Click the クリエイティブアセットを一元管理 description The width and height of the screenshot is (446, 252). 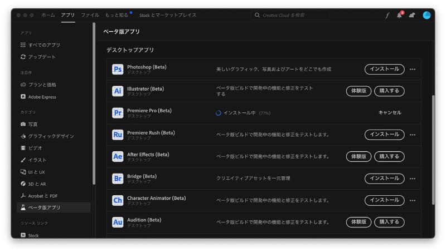[253, 178]
